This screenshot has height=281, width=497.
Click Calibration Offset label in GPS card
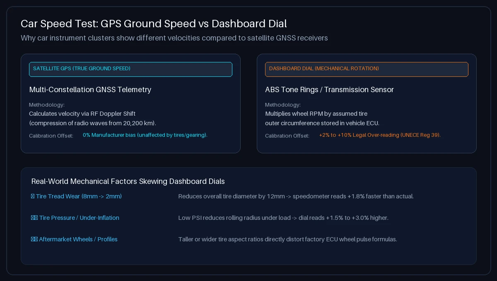[x=51, y=136]
